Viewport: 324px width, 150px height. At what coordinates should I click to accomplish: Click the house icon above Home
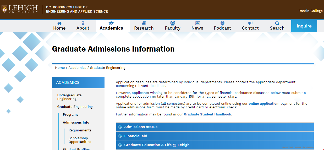tap(59, 23)
